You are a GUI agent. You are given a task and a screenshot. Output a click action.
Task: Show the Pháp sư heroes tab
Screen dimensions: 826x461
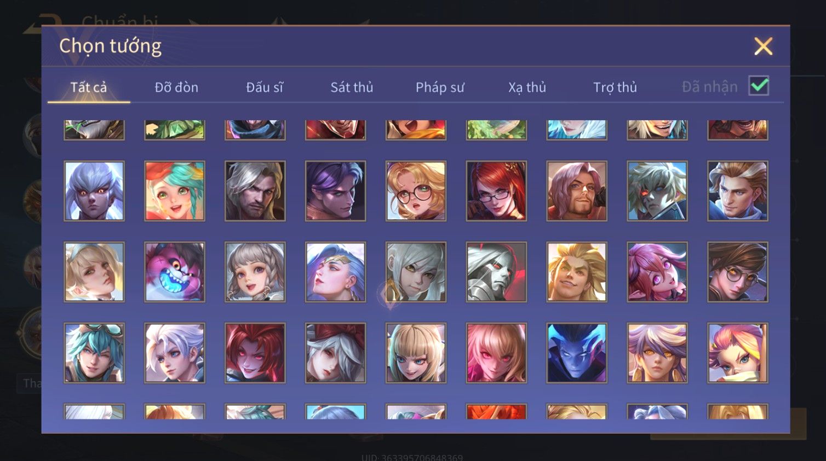pos(440,87)
